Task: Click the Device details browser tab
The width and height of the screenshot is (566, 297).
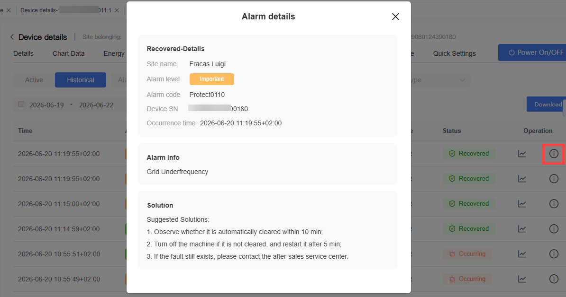Action: click(x=66, y=10)
